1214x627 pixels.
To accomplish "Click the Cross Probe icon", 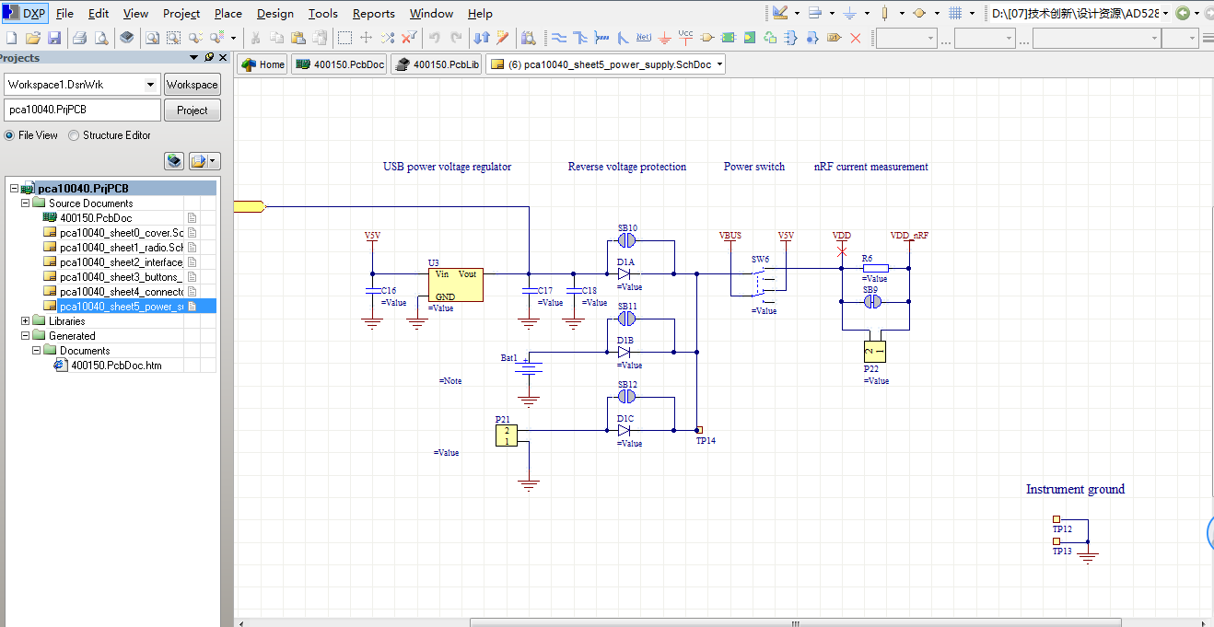I will pyautogui.click(x=502, y=38).
